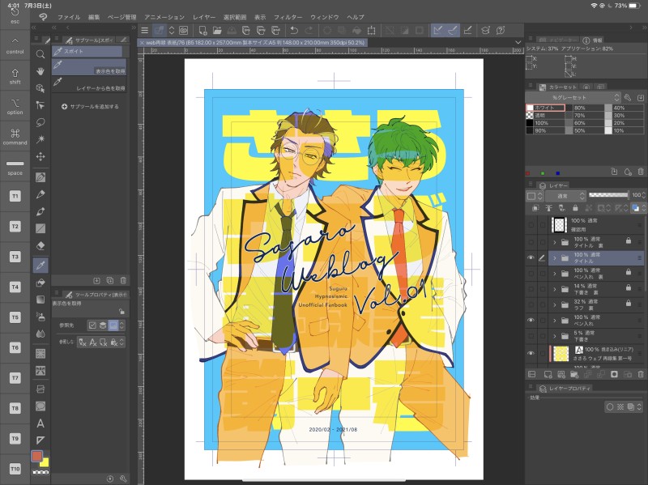The image size is (648, 485).
Task: Hide the タイトル folder layer via eye icon
Action: point(531,257)
